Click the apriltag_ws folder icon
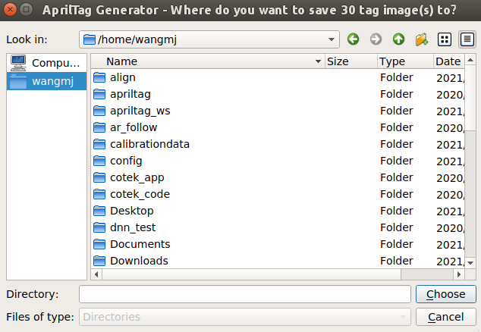Screen dimensions: 481x332 click(x=99, y=111)
